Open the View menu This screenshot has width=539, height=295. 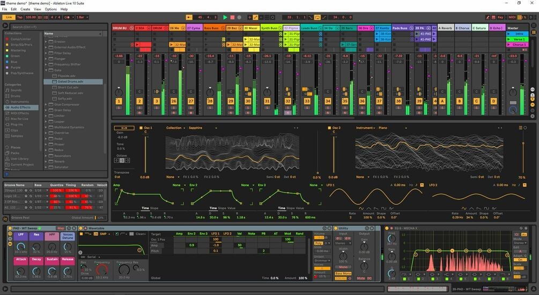(x=38, y=9)
